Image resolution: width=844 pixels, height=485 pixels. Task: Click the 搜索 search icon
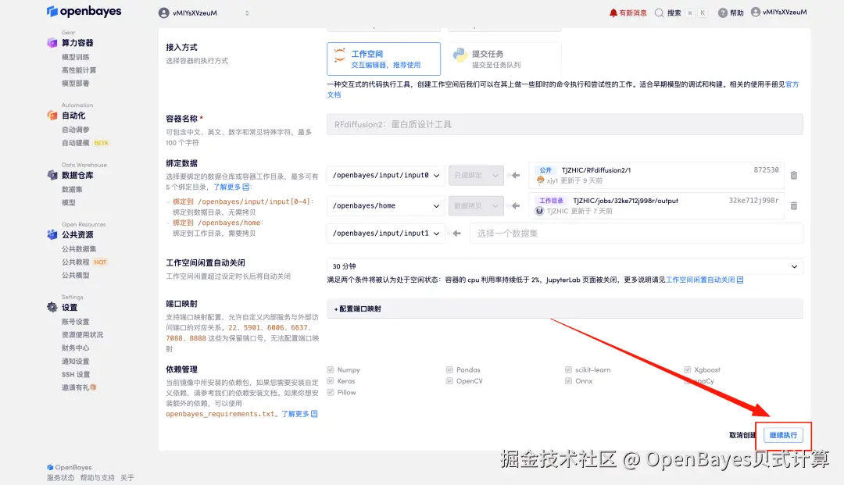click(660, 11)
